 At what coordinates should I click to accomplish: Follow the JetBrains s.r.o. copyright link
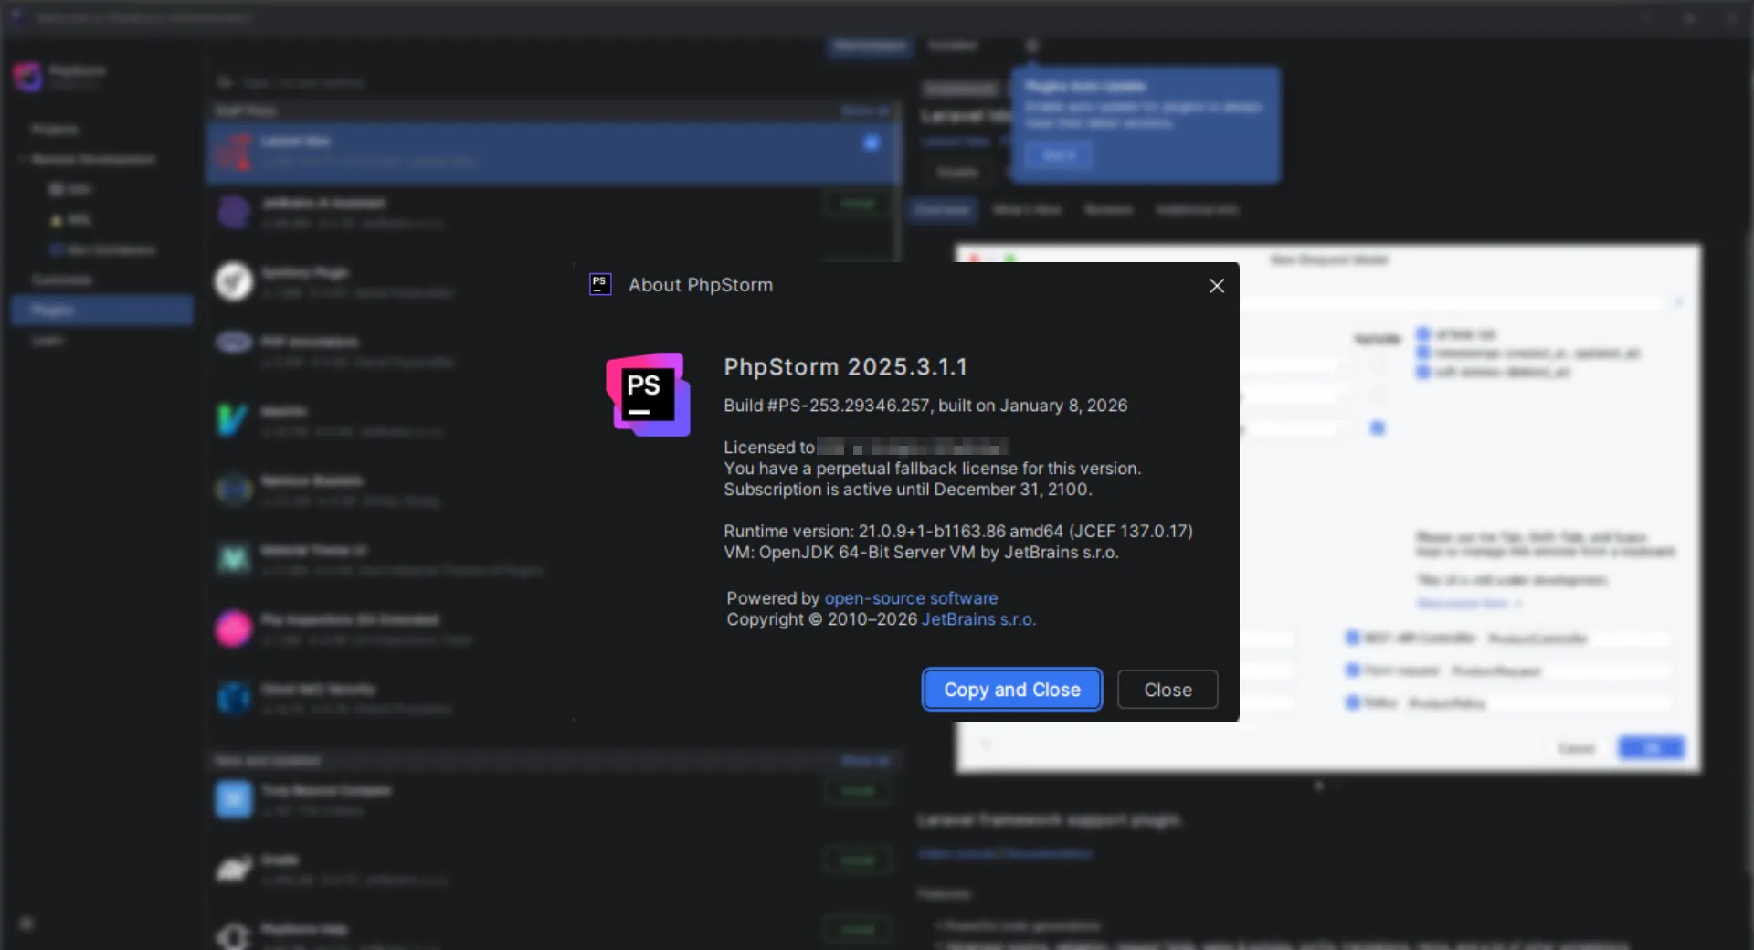(x=978, y=619)
